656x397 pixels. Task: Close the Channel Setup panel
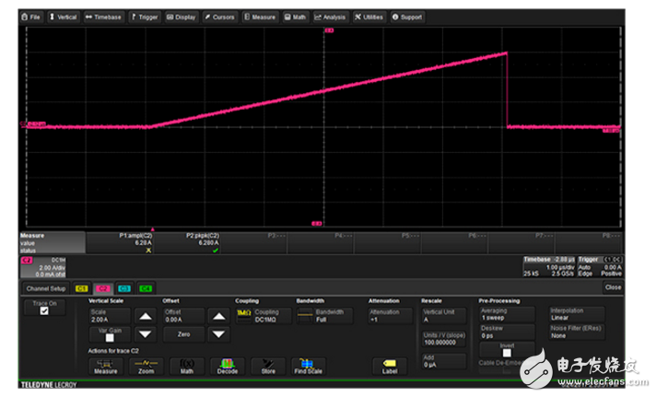point(613,287)
